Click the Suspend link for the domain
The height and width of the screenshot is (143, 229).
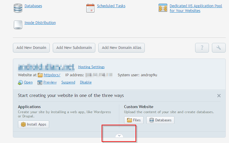tap(68, 82)
